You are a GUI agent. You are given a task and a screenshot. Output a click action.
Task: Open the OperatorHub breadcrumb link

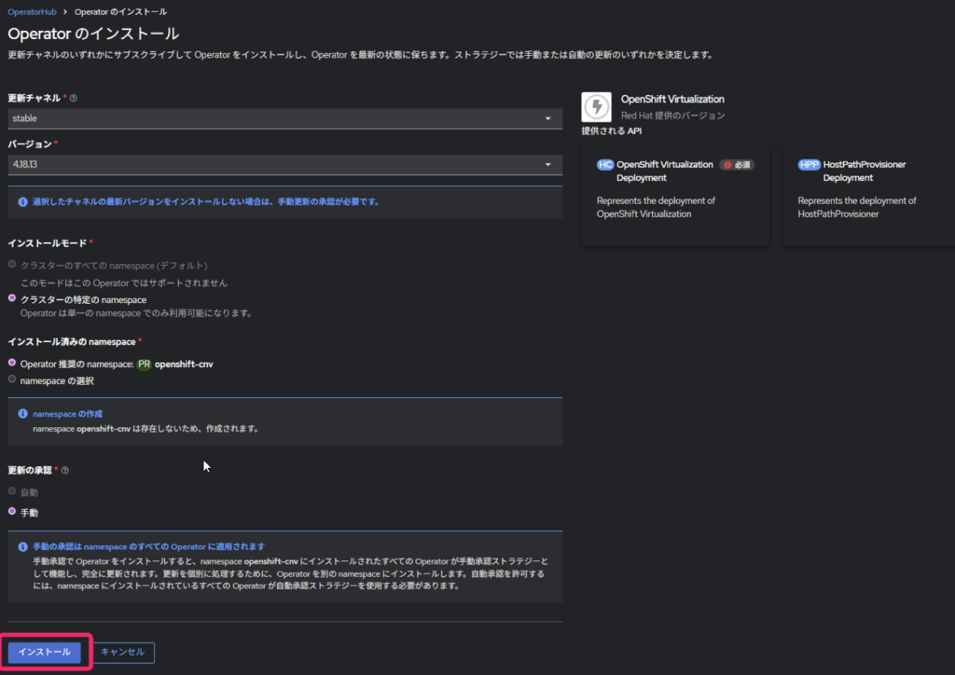pyautogui.click(x=32, y=11)
